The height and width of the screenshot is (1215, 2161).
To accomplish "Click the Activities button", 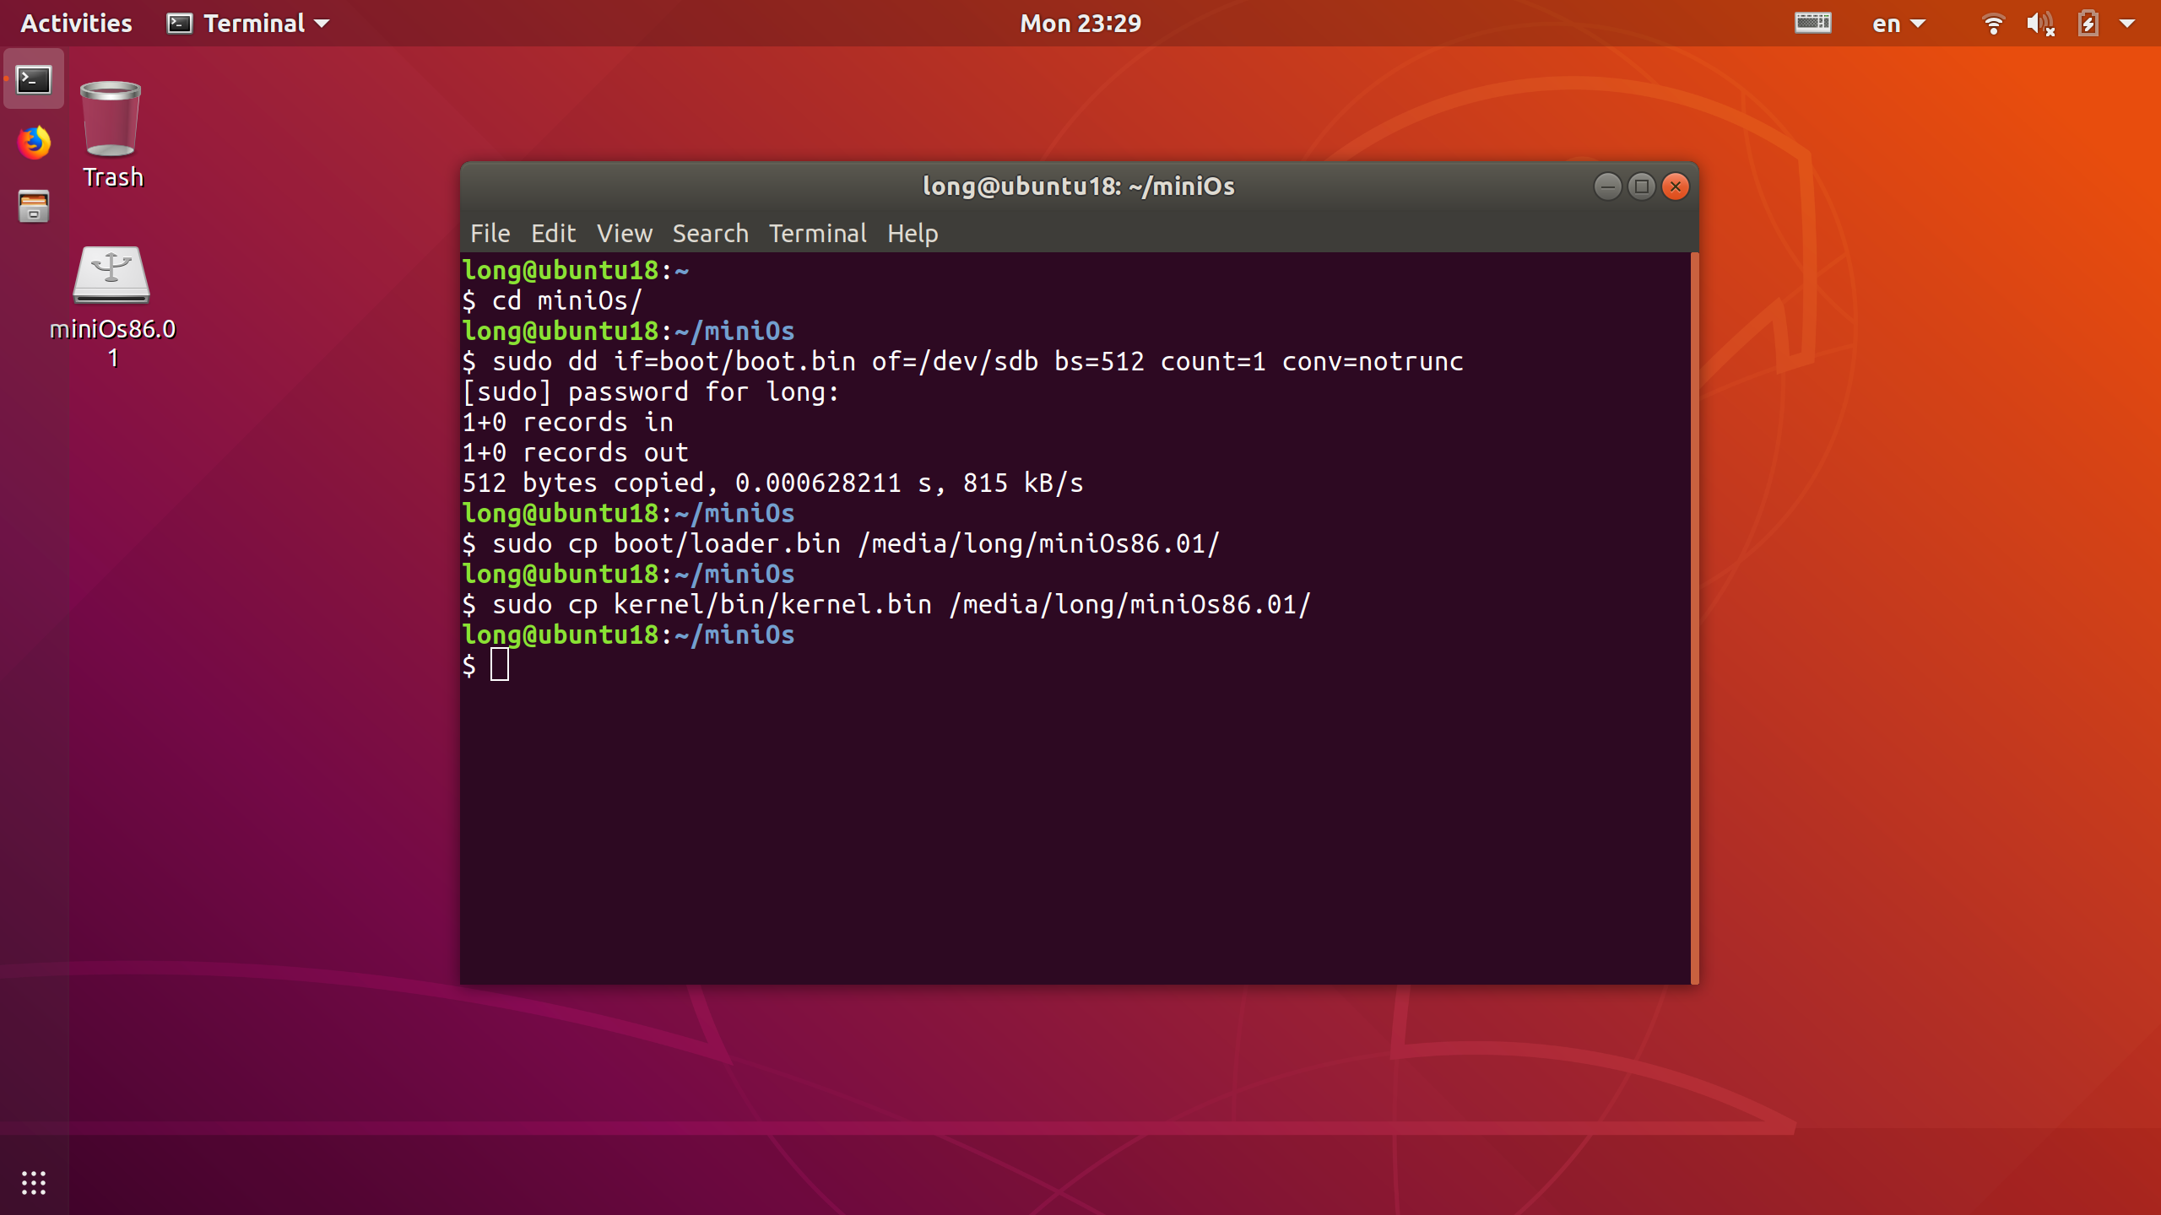I will 76,24.
